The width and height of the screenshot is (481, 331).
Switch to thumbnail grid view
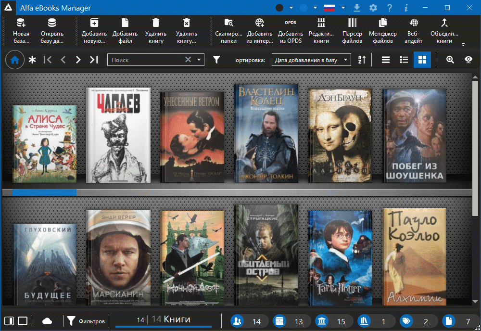[422, 60]
